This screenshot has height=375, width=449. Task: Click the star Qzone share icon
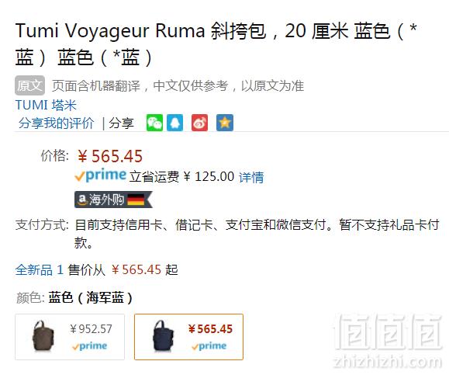coord(225,123)
